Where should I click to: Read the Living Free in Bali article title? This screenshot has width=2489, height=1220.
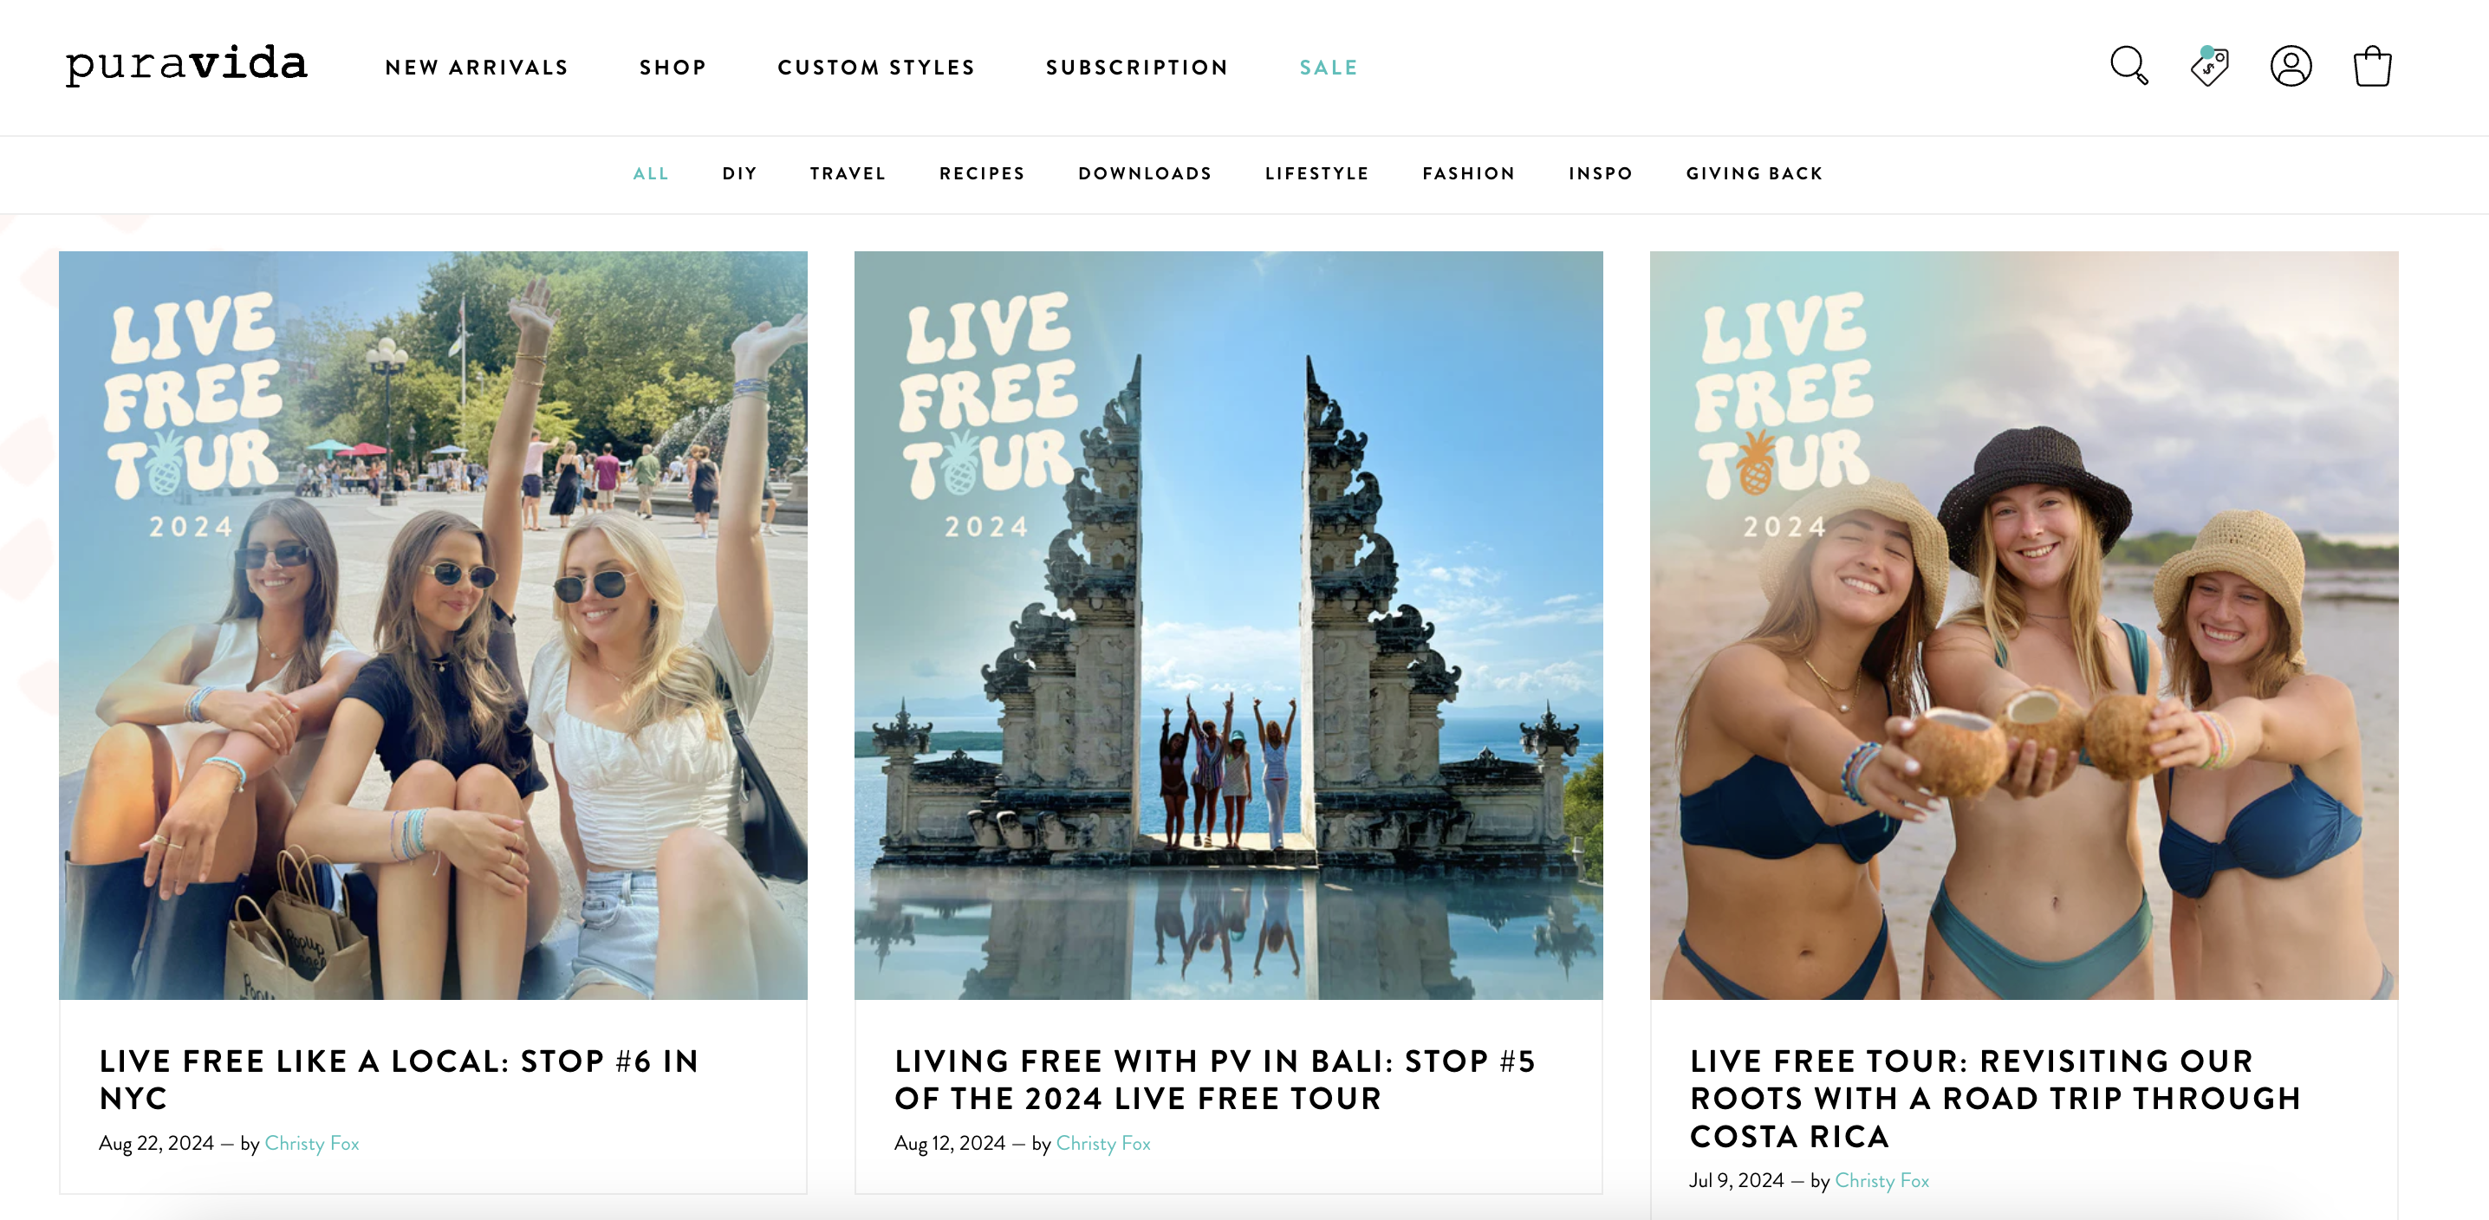1214,1080
